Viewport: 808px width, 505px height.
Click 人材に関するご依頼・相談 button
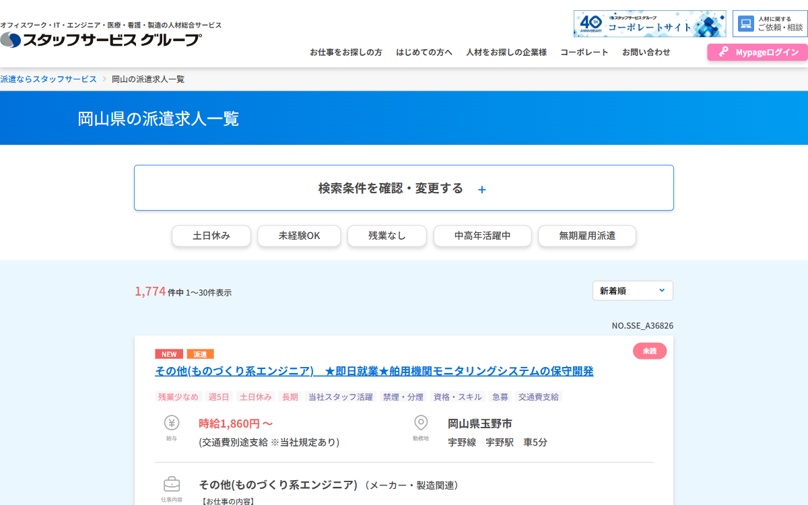[x=770, y=24]
